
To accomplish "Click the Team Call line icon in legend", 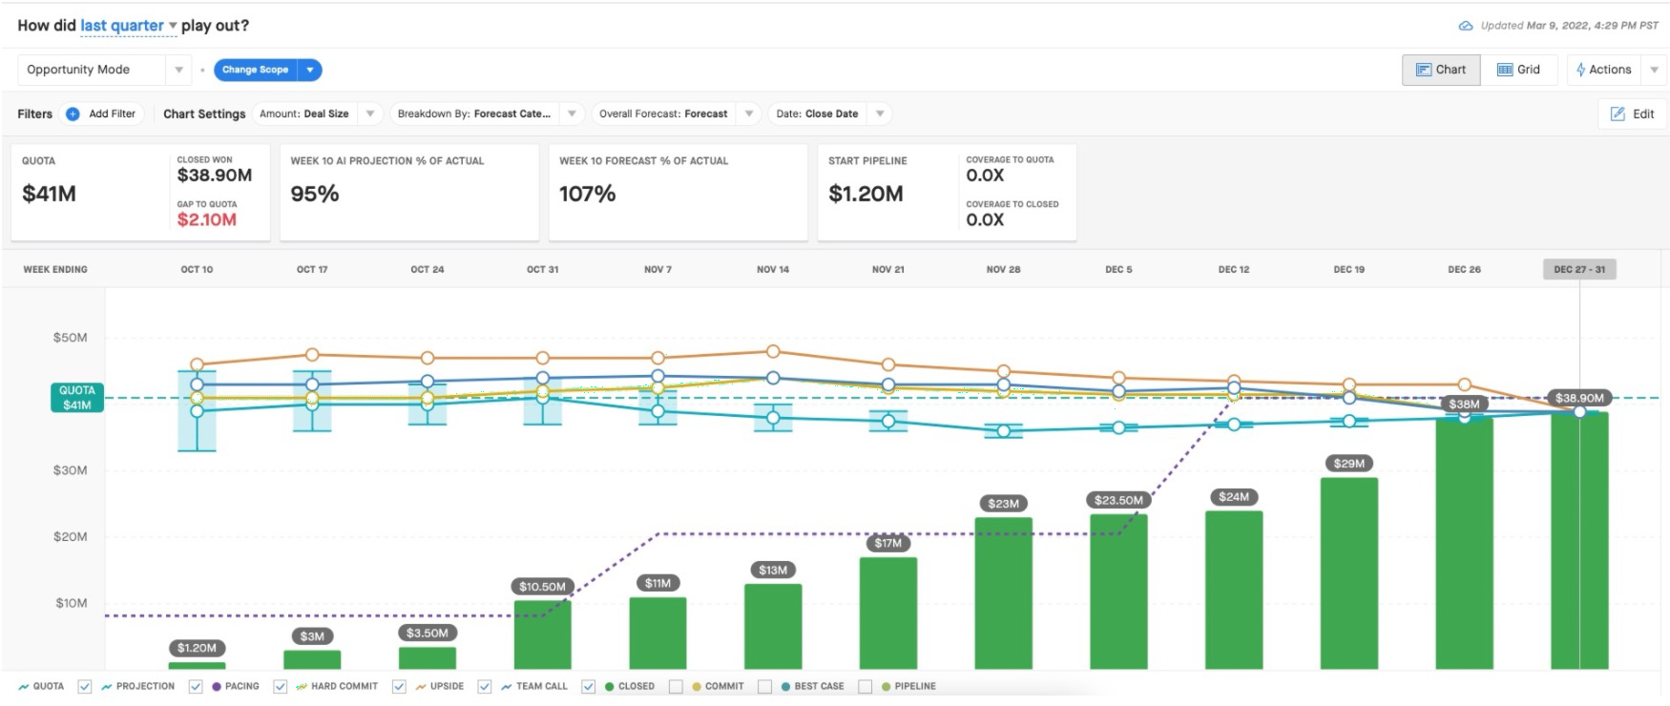I will tap(506, 686).
